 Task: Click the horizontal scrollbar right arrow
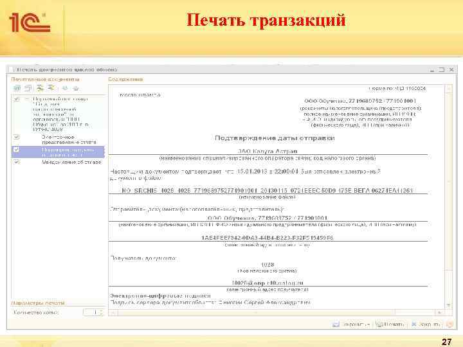point(440,312)
